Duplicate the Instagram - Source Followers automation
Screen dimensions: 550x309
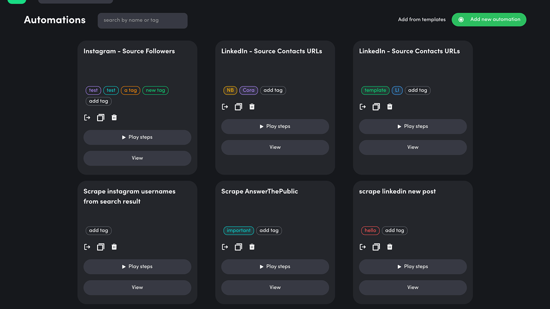100,118
